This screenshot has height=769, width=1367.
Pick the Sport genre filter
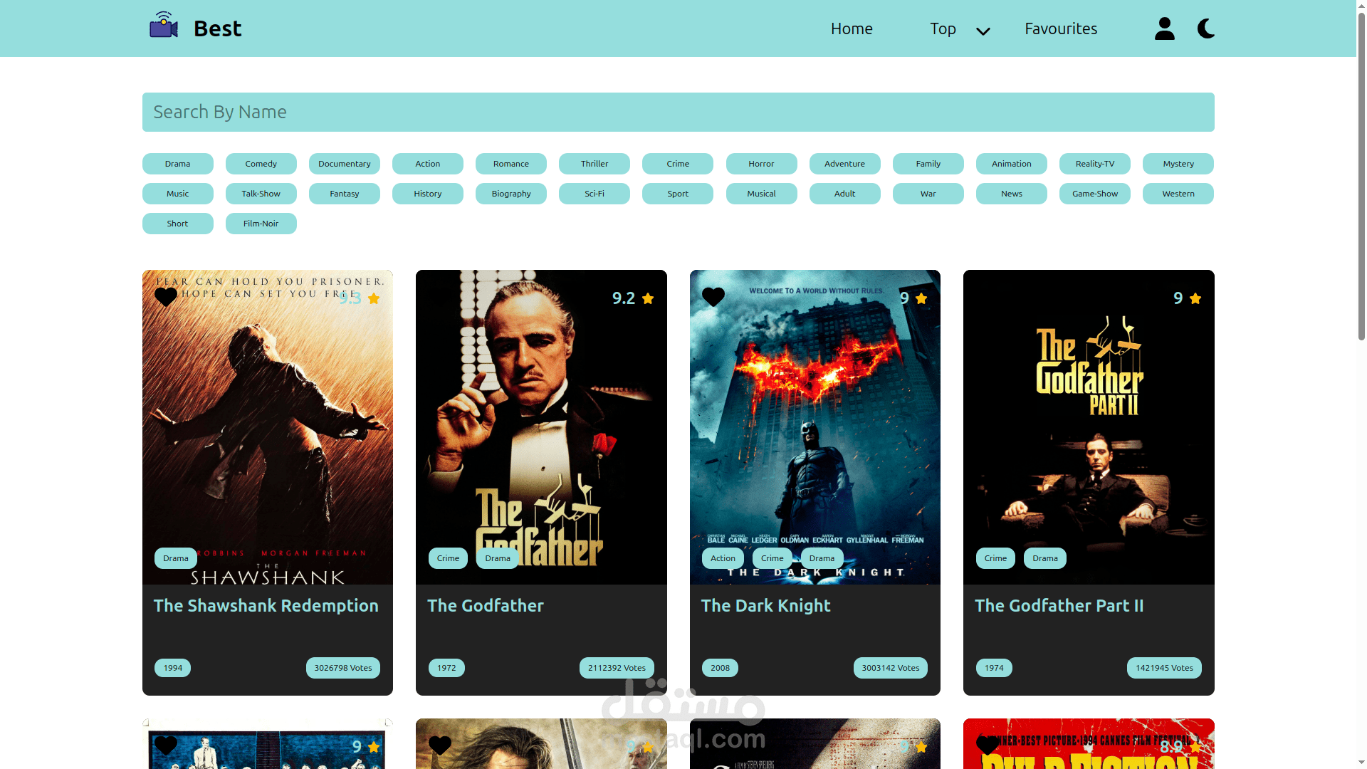click(x=678, y=194)
